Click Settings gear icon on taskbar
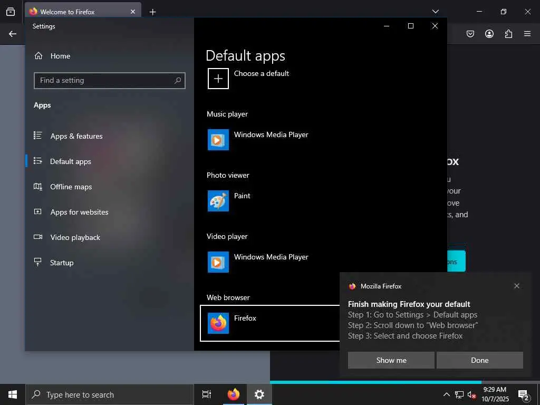Screen dimensions: 540x405 259,394
